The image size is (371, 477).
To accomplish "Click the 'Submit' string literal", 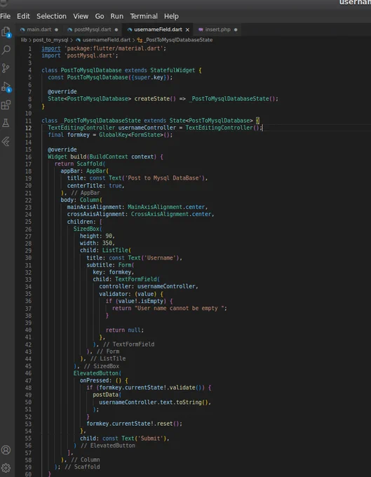I will pyautogui.click(x=150, y=438).
